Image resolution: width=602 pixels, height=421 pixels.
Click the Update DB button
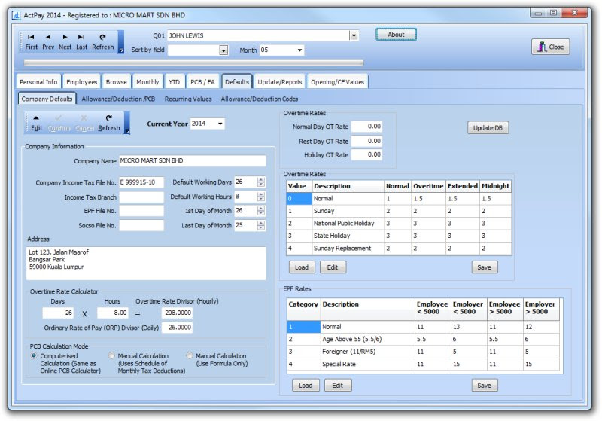click(488, 128)
